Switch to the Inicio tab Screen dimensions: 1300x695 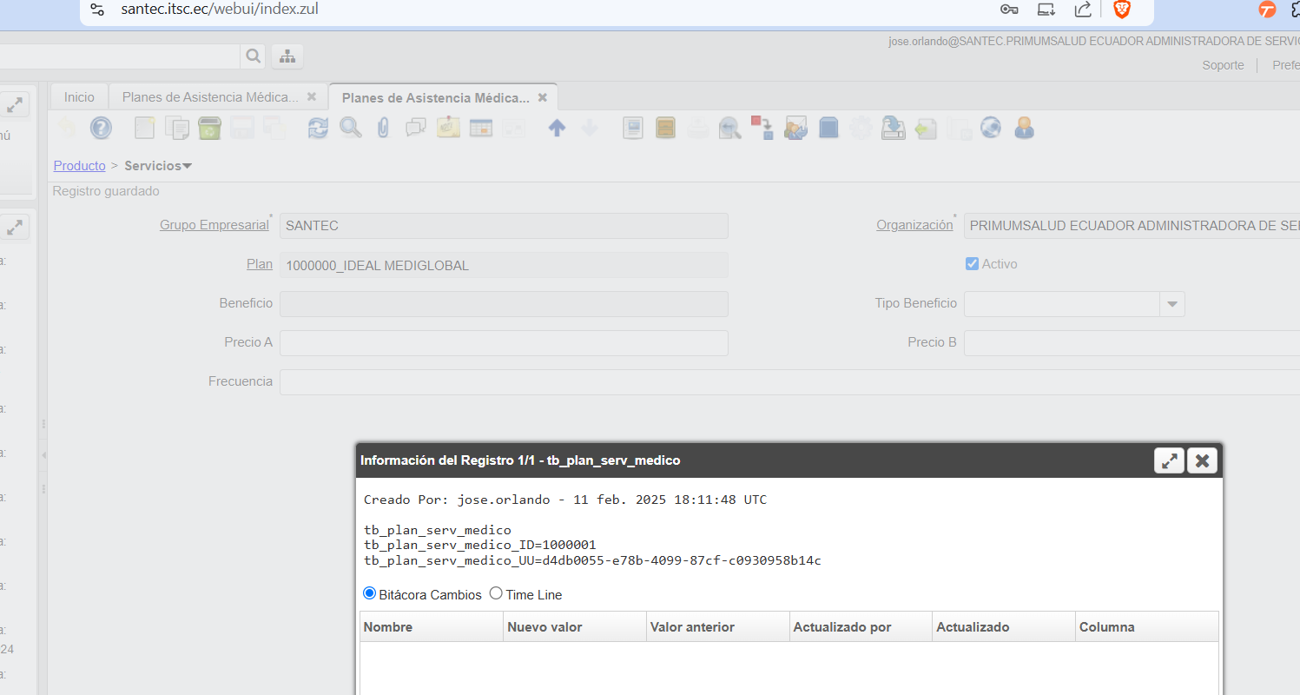click(x=79, y=97)
